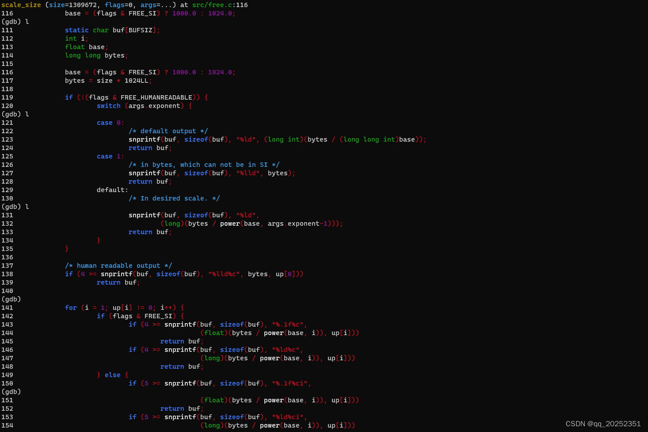Select 'switch (args.exponent) {' on line 120

point(145,106)
